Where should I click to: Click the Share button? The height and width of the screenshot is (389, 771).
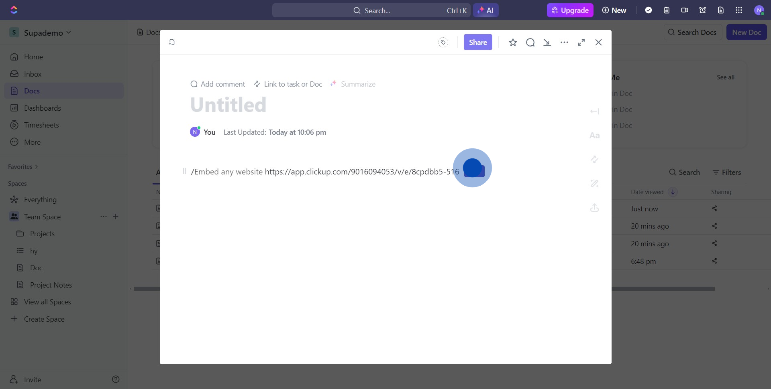478,43
